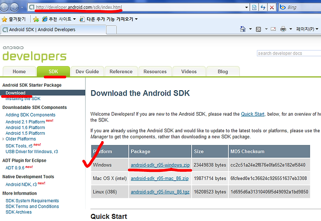Select Download in the sidebar
This screenshot has height=221, width=321.
[x=43, y=93]
